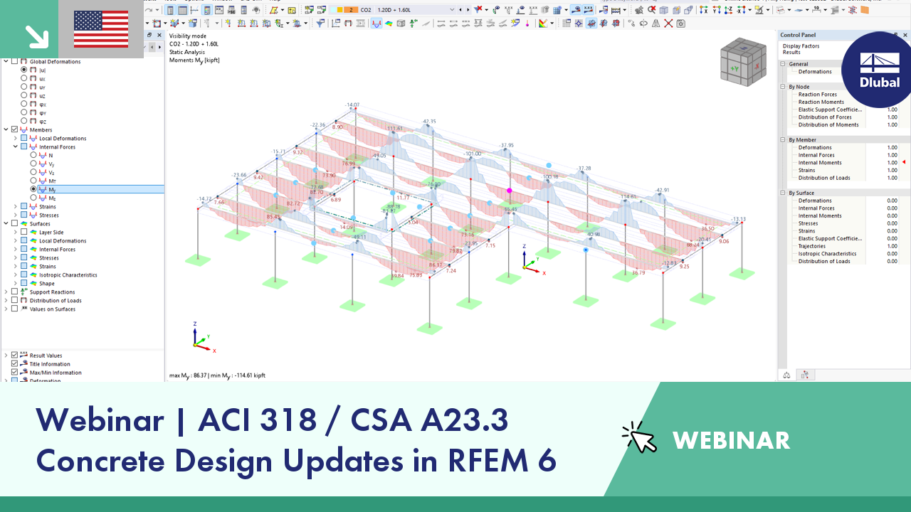Viewport: 911px width, 512px height.
Task: Uncheck the Title Information checkbox
Action: (15, 364)
